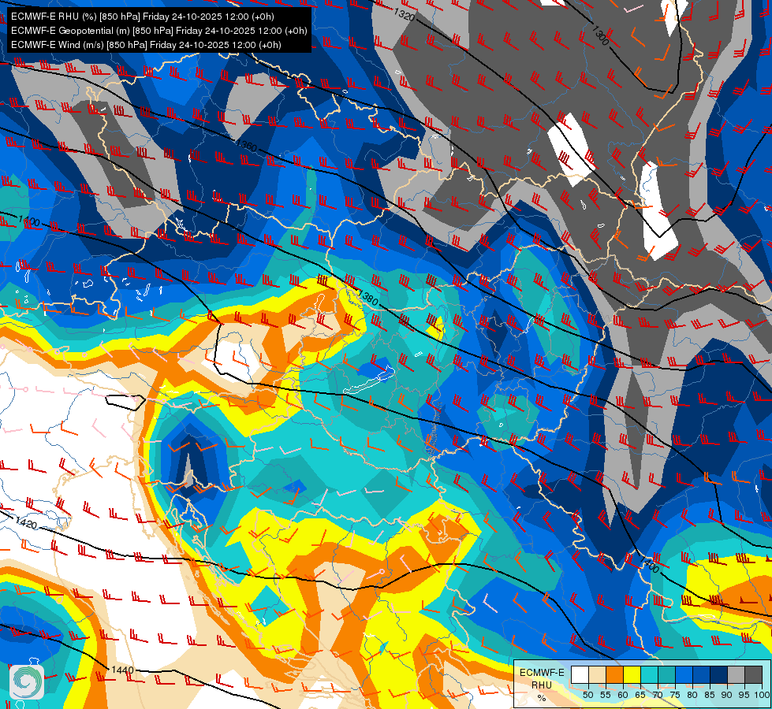Image resolution: width=772 pixels, height=709 pixels.
Task: Select the teal 70-75% legend swatch
Action: [666, 674]
